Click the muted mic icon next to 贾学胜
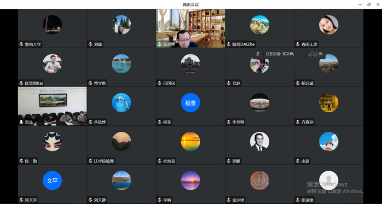 (x=90, y=83)
